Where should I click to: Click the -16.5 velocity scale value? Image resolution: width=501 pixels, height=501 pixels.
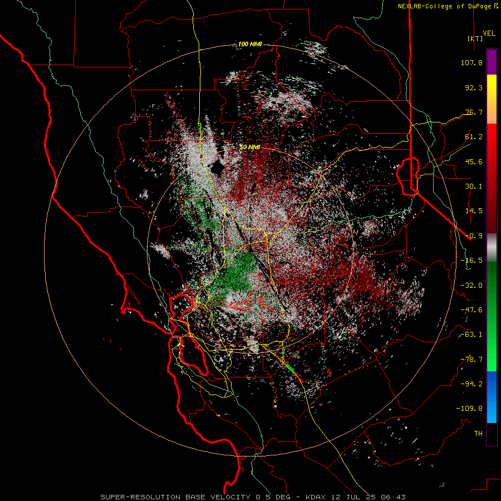pos(471,261)
